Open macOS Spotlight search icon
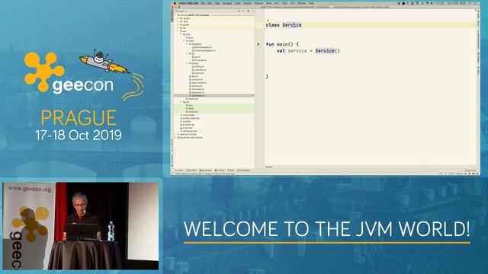488x274 pixels. (470, 3)
